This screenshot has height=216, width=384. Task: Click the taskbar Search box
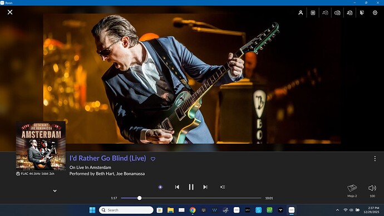pyautogui.click(x=126, y=210)
